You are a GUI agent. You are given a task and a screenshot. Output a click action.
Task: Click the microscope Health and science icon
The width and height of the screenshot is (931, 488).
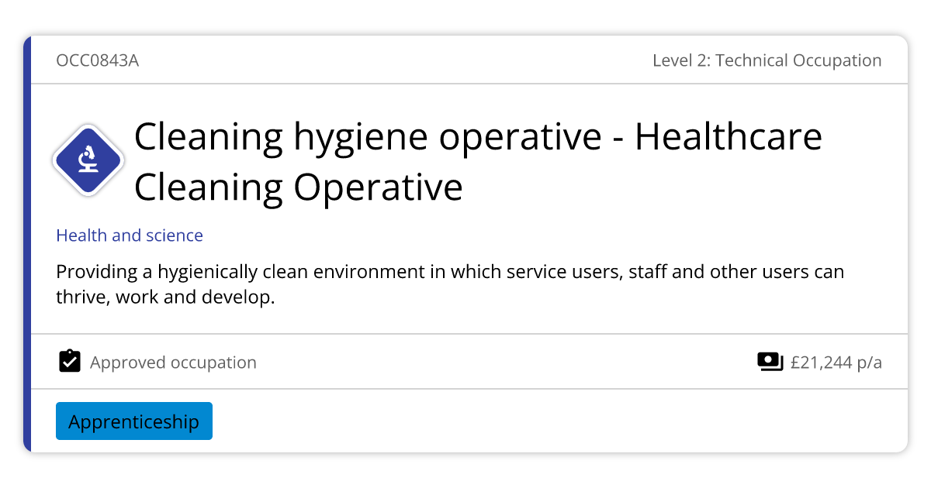[88, 160]
